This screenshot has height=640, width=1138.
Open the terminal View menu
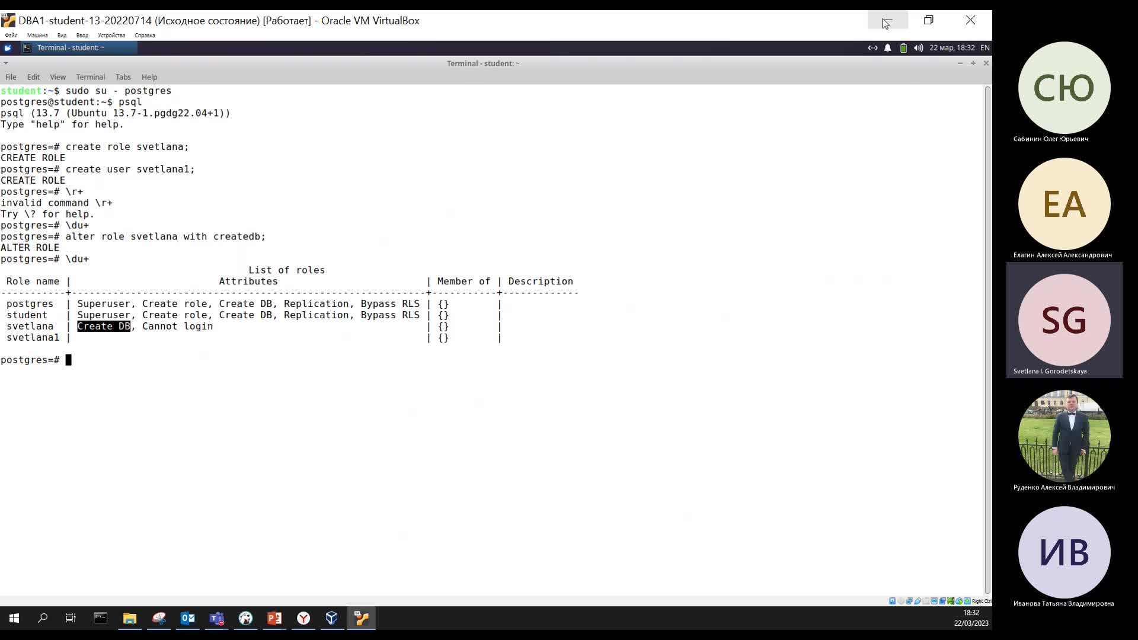coord(57,77)
